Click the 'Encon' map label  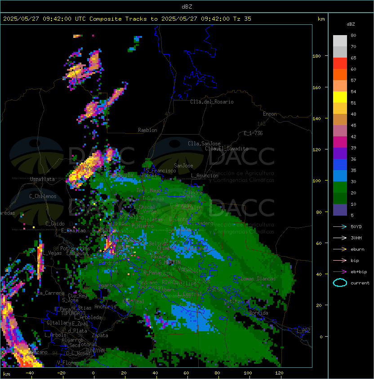(270, 114)
